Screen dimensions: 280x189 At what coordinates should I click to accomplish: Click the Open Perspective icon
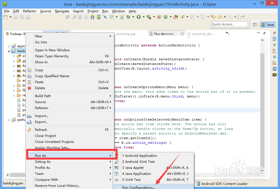255,25
